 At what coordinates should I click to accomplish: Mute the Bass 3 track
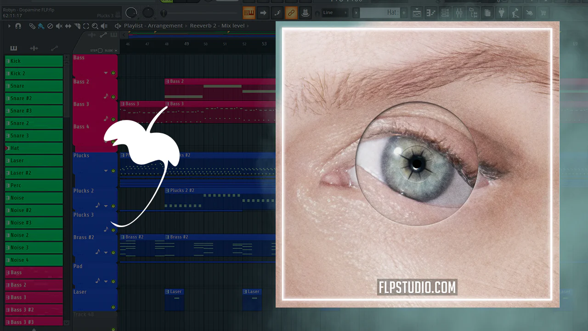point(113,119)
